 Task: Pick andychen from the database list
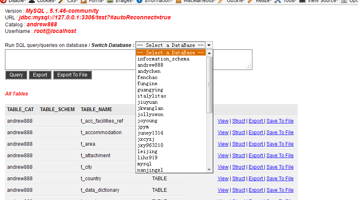(171, 71)
